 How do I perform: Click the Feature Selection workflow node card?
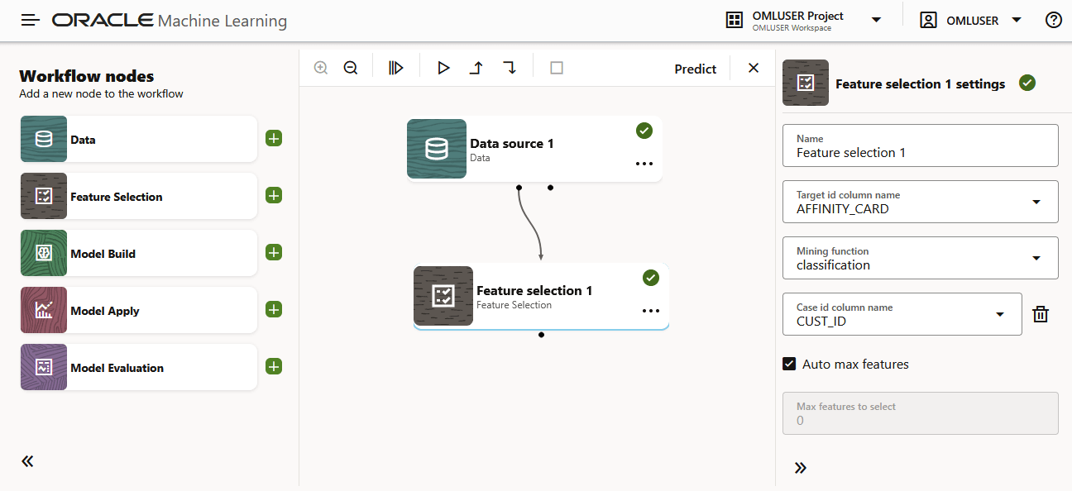(139, 196)
